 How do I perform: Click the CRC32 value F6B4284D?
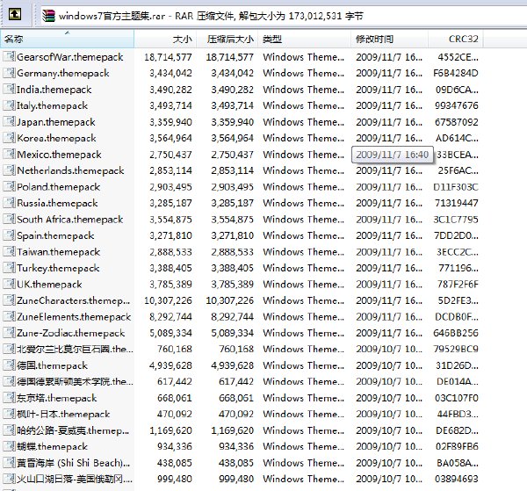click(x=456, y=73)
